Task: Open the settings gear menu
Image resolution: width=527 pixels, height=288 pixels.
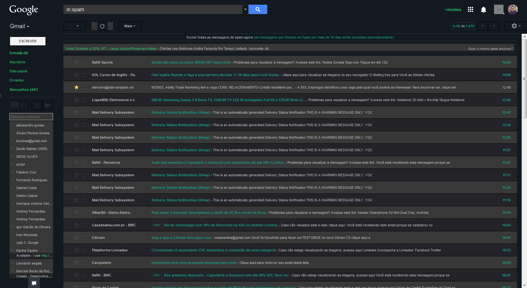Action: point(514,26)
